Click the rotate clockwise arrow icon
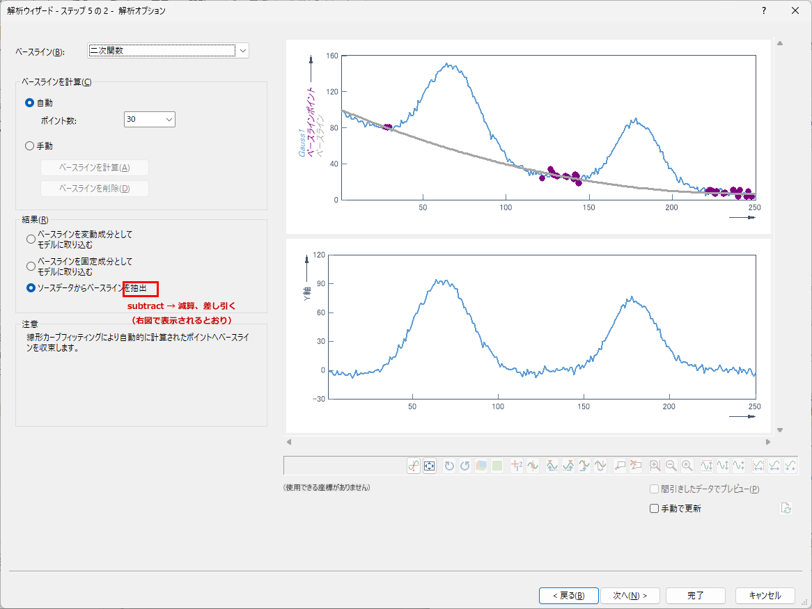812x609 pixels. [449, 466]
